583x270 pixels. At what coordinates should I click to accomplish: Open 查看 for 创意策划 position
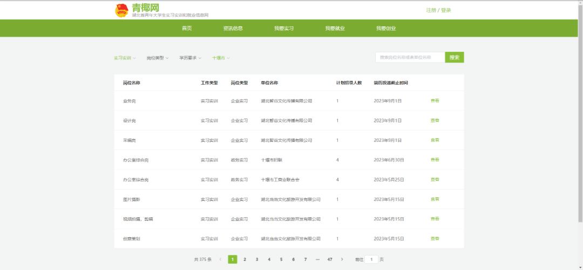[x=435, y=238]
